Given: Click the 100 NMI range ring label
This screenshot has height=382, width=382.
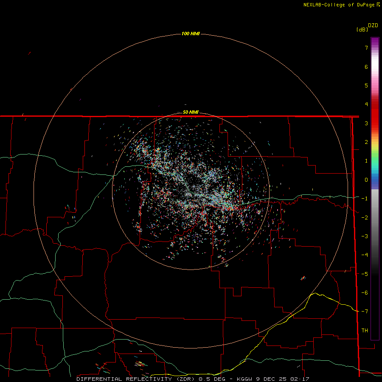Looking at the screenshot, I should 191,34.
